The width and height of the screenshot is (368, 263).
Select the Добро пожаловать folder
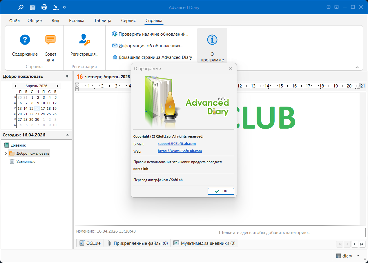point(30,154)
